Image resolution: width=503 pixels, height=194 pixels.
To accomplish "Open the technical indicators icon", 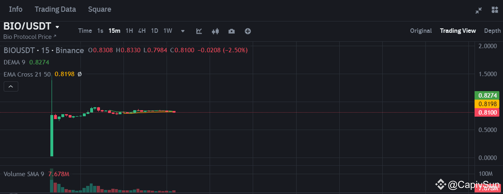I will tap(199, 31).
